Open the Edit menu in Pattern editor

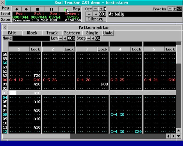click(12, 33)
